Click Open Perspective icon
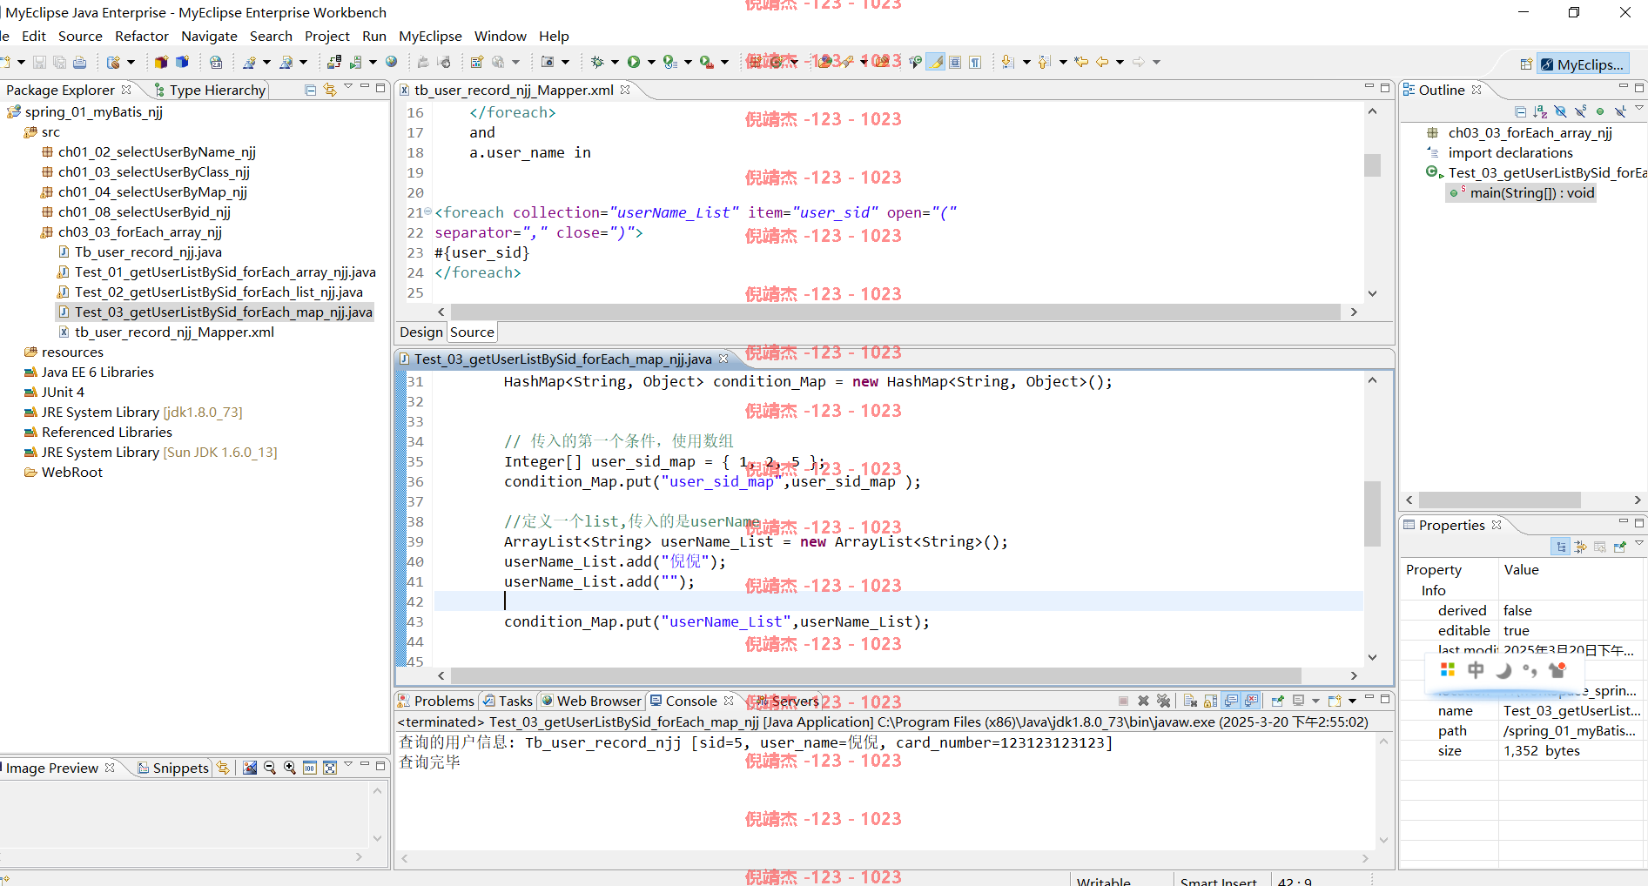The width and height of the screenshot is (1648, 886). [1526, 64]
